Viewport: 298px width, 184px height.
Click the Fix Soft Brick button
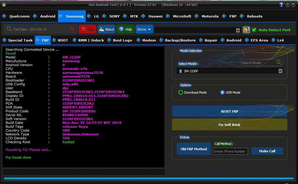coord(229,125)
